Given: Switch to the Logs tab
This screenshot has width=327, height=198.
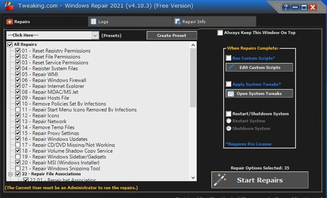Looking at the screenshot, I should click(x=130, y=22).
